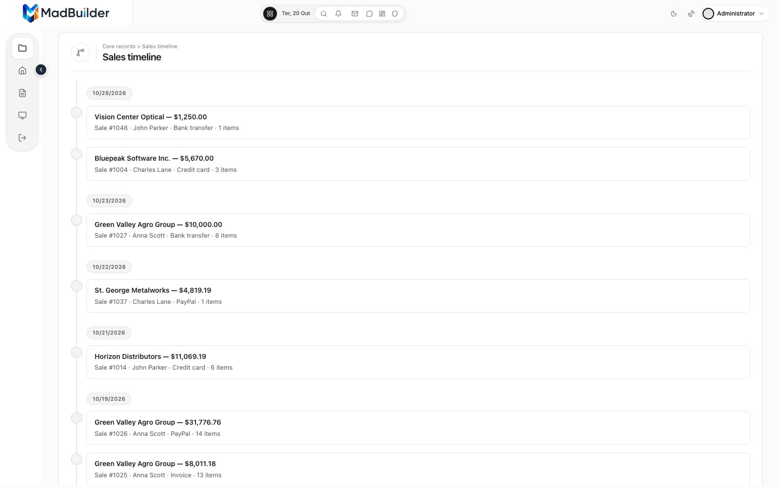Click the Administrator avatar circle
This screenshot has height=487, width=780.
(708, 14)
